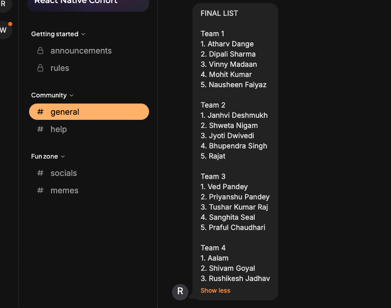Click the lock icon beside announcements

tap(40, 51)
